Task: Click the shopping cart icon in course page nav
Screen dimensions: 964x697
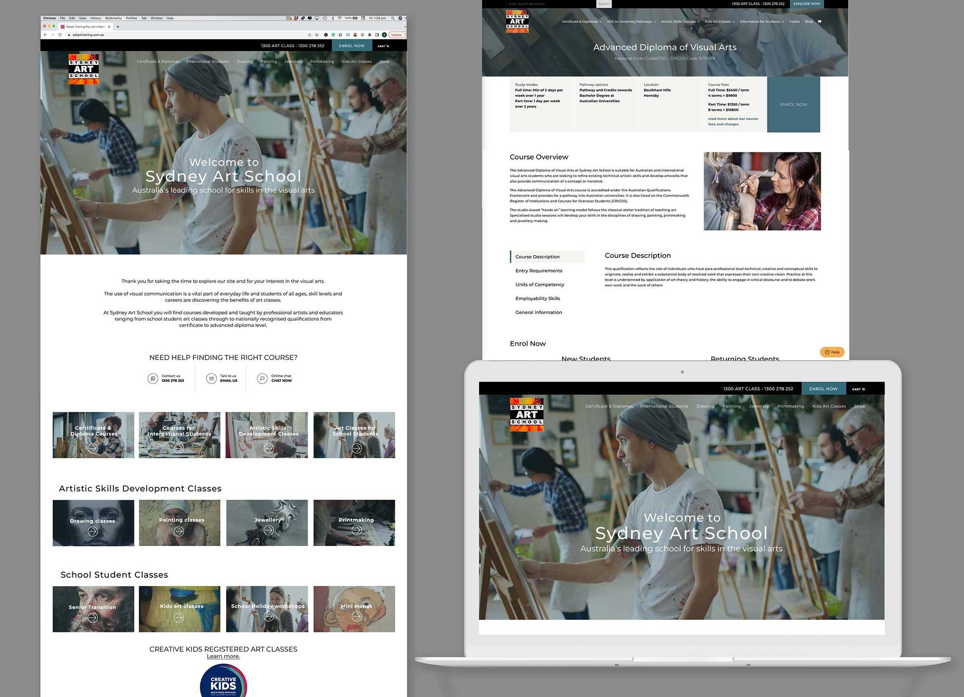Action: pos(819,21)
